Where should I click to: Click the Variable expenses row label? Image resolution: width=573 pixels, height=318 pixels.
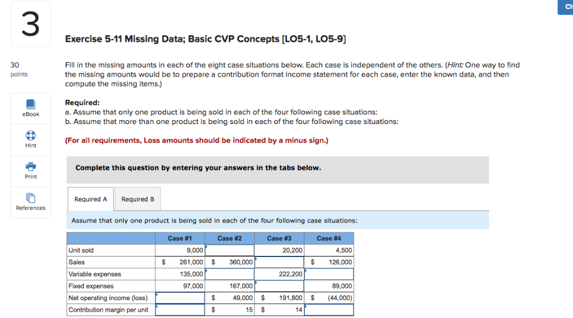(x=95, y=274)
